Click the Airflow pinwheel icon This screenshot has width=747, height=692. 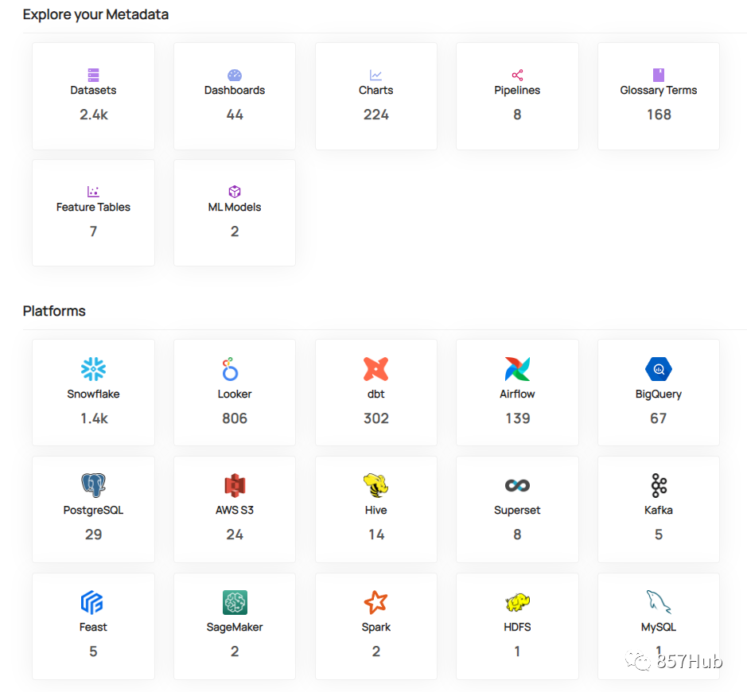[517, 369]
